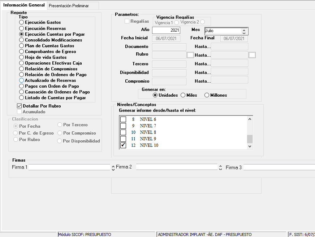Expand the Firma 2 selector

[220, 167]
